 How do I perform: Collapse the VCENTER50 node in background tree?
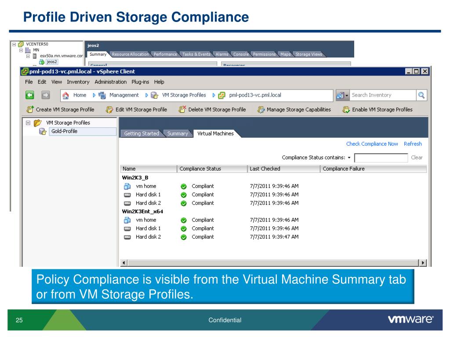(x=14, y=44)
